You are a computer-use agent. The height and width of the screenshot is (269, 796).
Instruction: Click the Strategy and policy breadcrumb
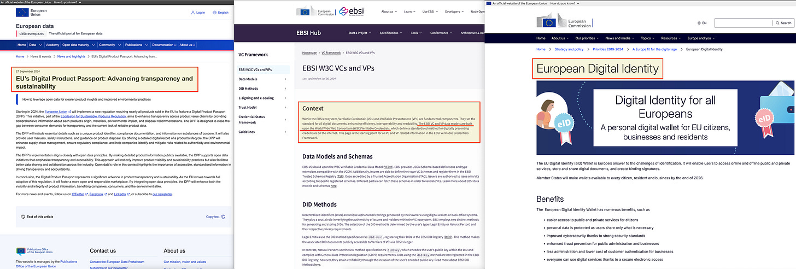[x=569, y=49]
